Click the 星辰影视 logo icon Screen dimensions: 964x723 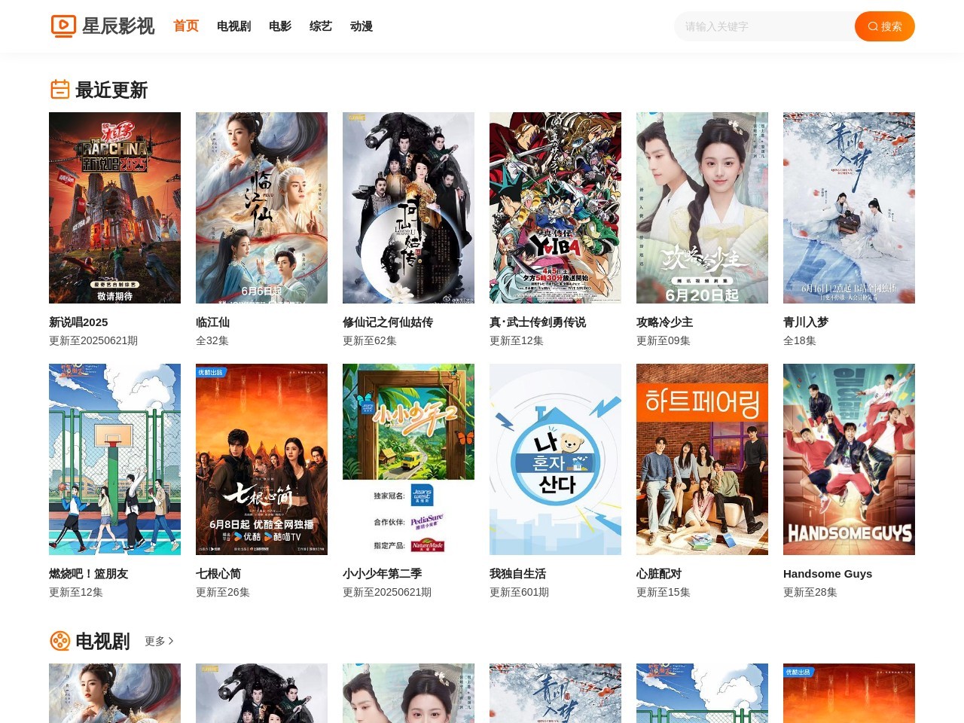pyautogui.click(x=63, y=26)
